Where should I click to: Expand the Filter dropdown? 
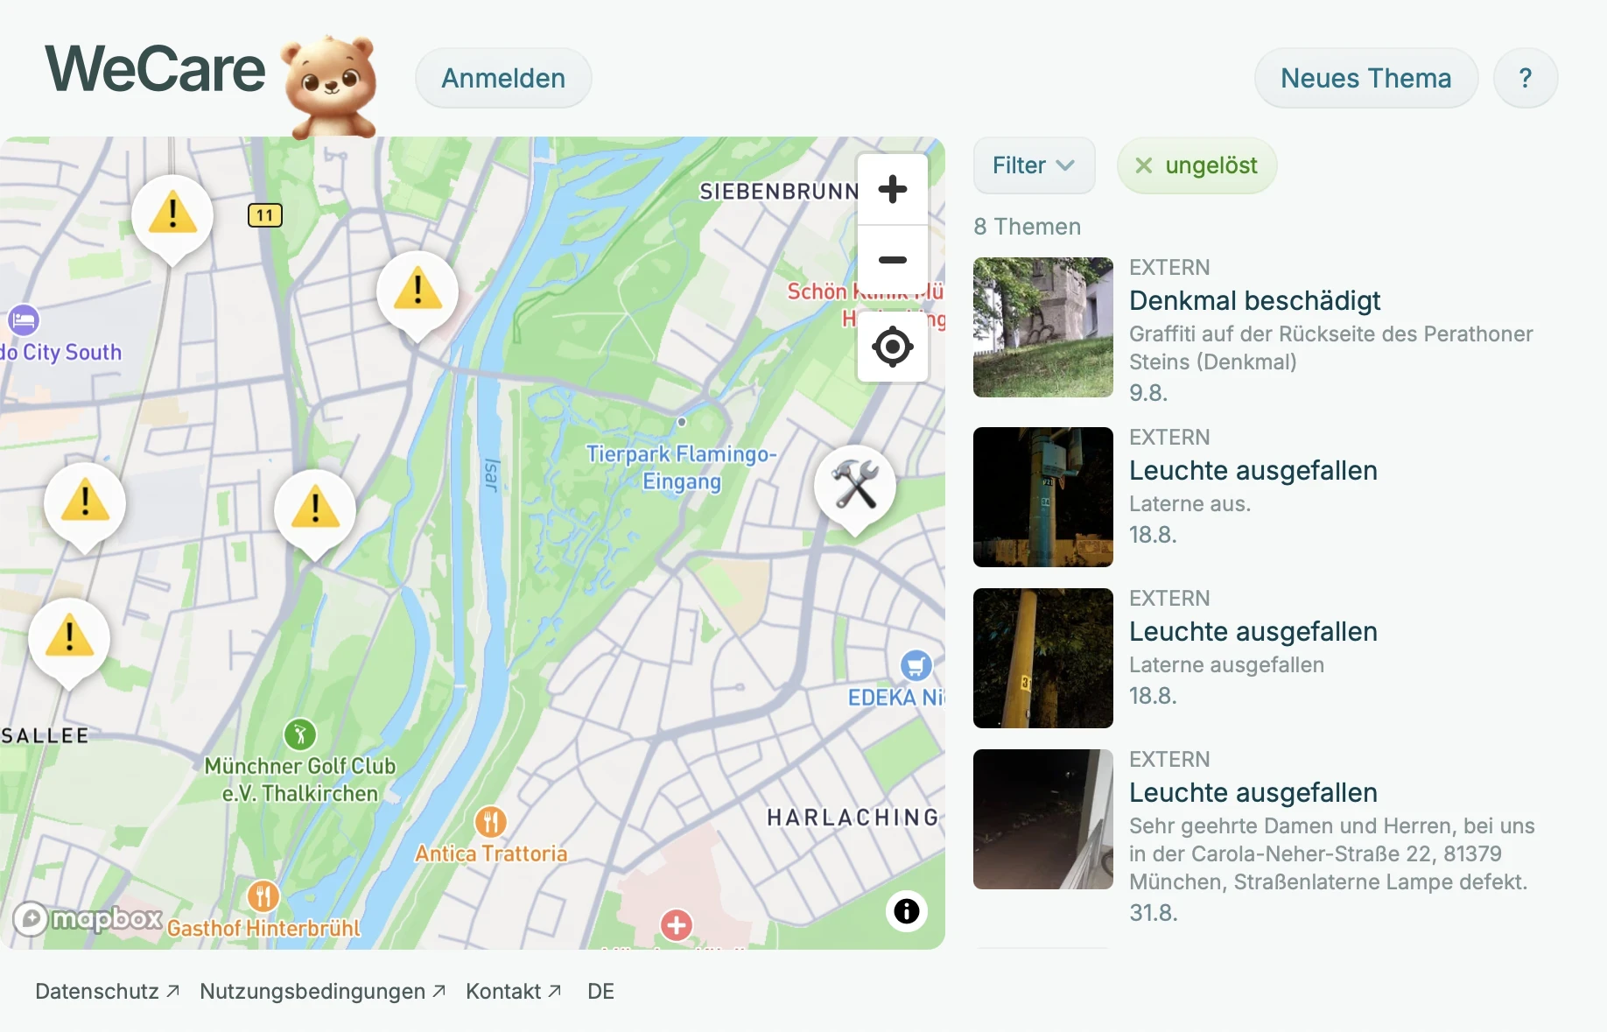1034,165
